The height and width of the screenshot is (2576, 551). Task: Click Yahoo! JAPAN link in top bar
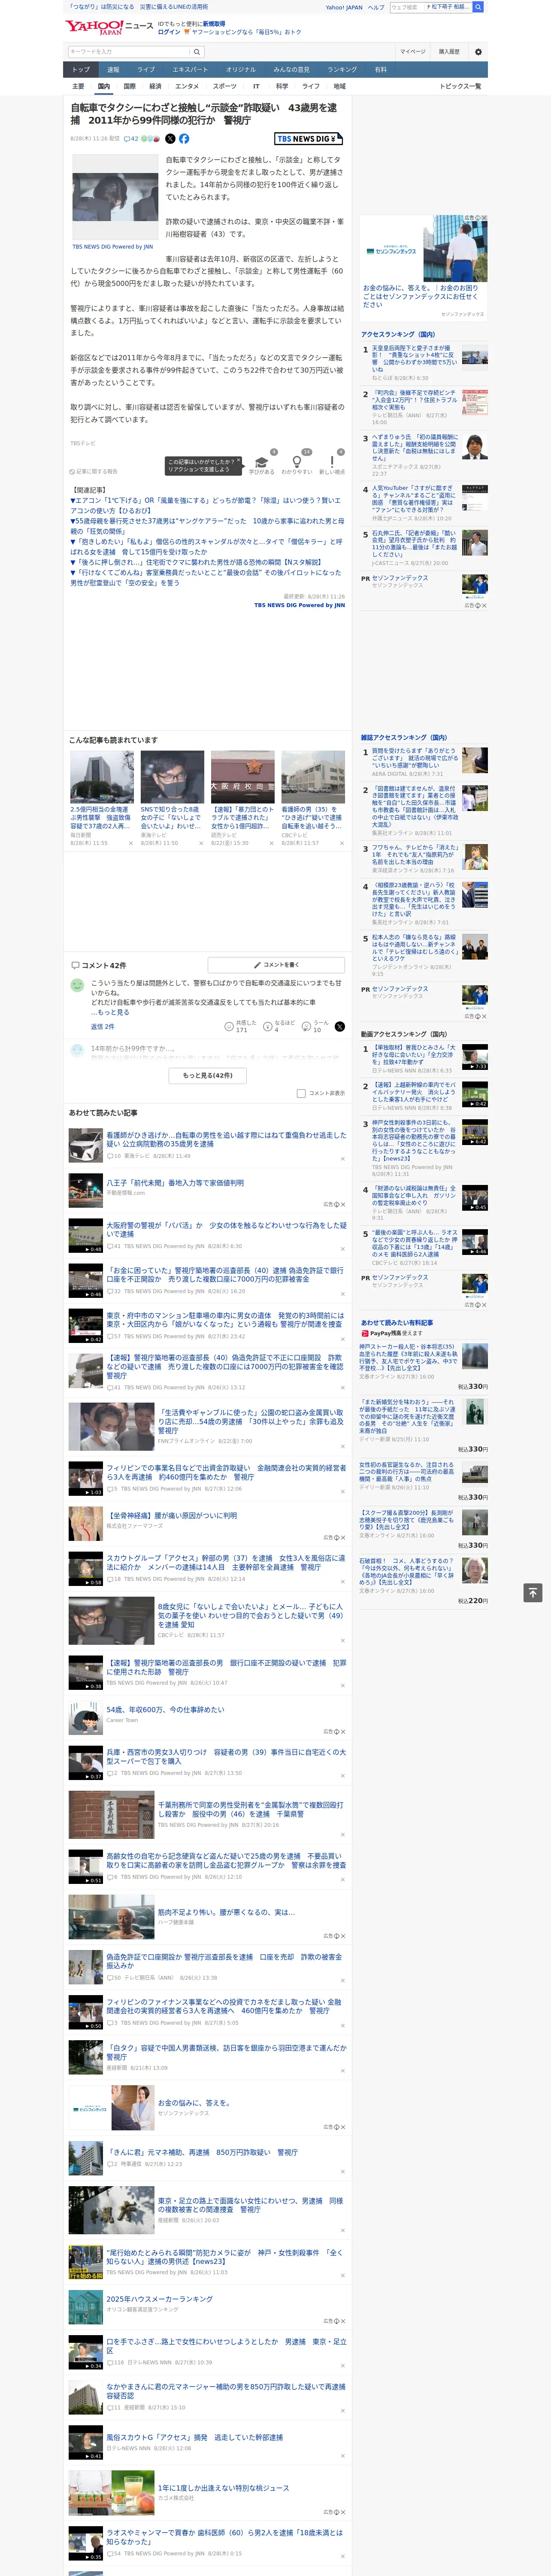[344, 7]
